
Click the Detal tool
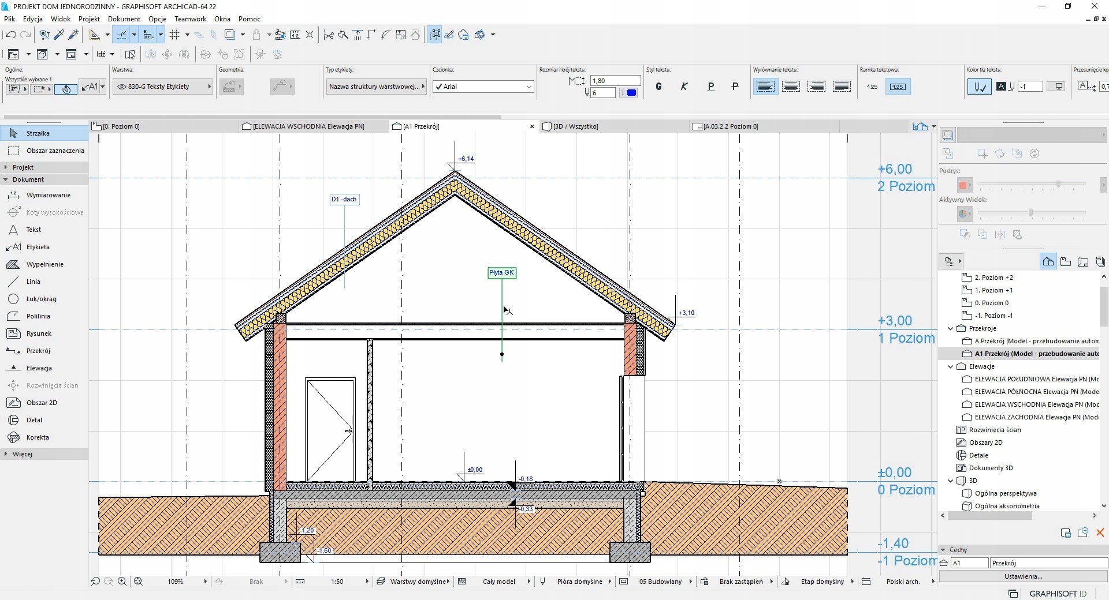(x=34, y=420)
